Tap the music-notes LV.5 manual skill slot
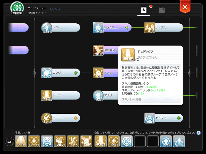 [86, 141]
